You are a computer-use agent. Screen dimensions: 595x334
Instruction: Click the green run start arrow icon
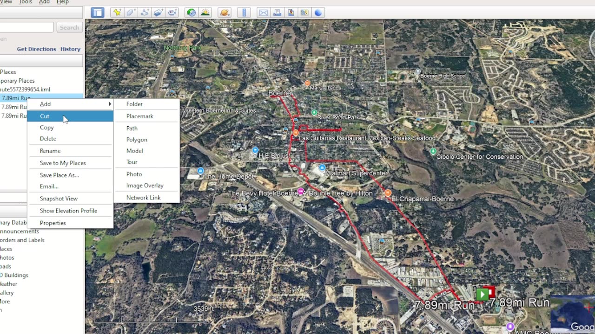(482, 294)
